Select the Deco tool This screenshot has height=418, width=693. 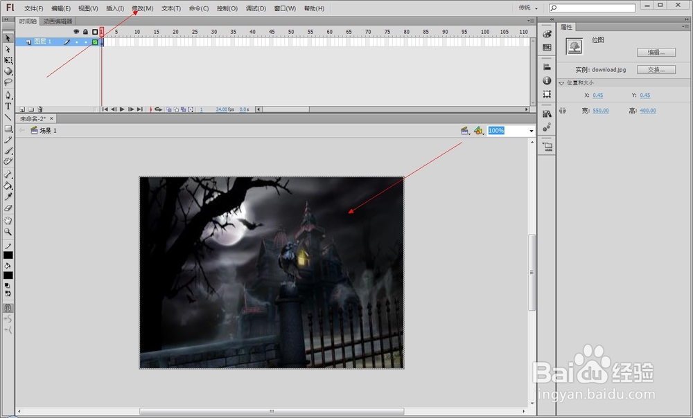click(8, 161)
